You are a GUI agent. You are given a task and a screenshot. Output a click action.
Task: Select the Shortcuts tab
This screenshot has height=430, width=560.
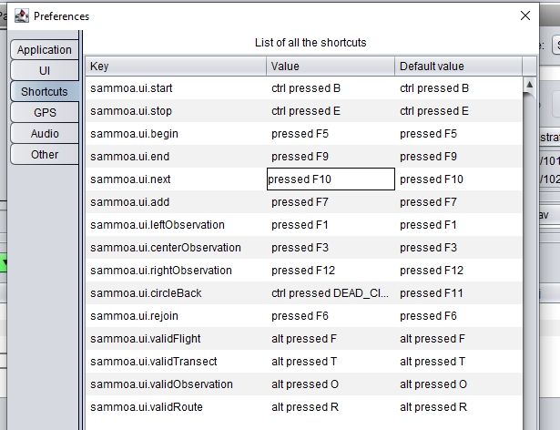point(45,91)
